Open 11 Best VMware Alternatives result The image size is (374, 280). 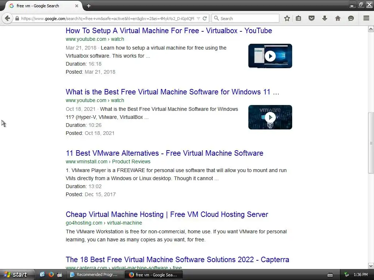(165, 153)
